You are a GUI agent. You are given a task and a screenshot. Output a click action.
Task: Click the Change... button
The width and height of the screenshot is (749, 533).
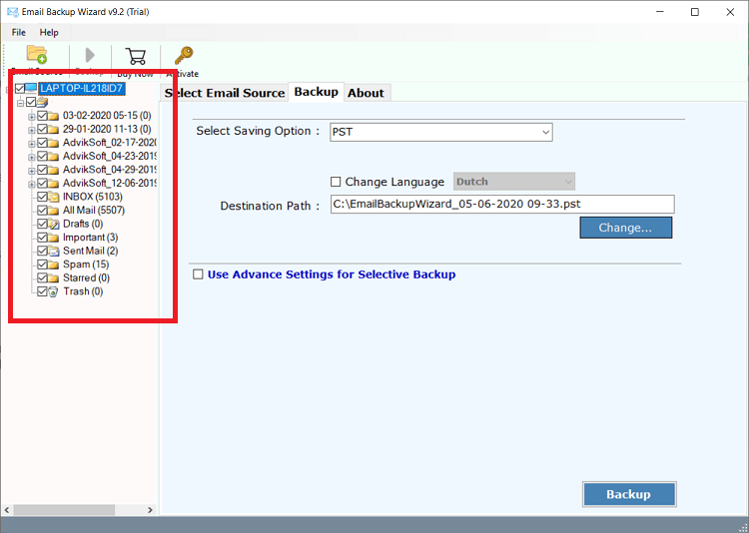click(x=625, y=228)
